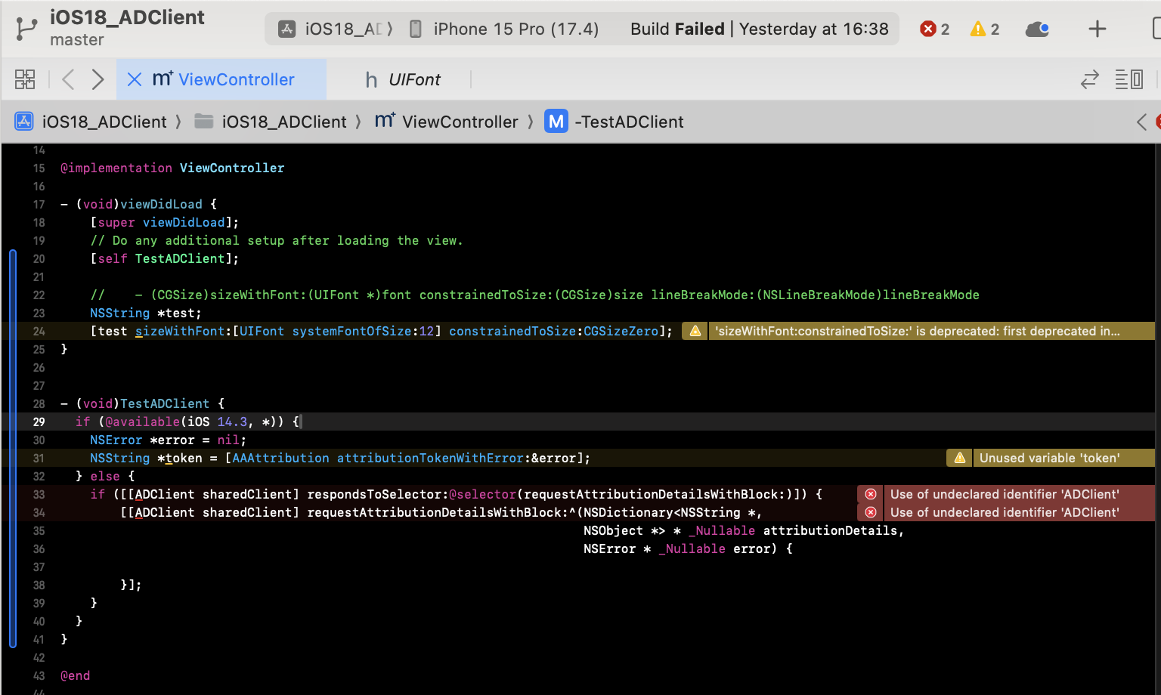Viewport: 1161px width, 695px height.
Task: Click the ADClient error banner on line 33
Action: [x=1020, y=494]
